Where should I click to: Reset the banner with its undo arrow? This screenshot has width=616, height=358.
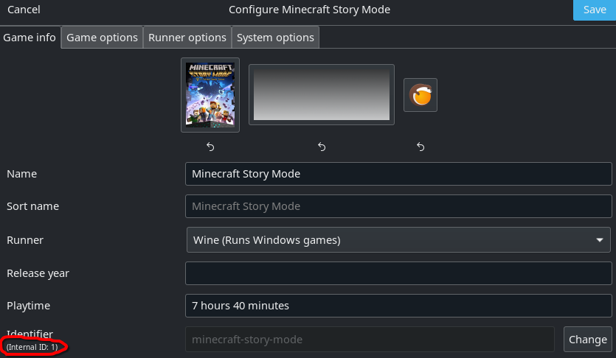pyautogui.click(x=322, y=147)
